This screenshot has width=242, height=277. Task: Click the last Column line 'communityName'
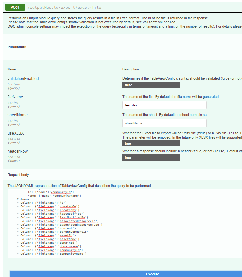(52, 254)
